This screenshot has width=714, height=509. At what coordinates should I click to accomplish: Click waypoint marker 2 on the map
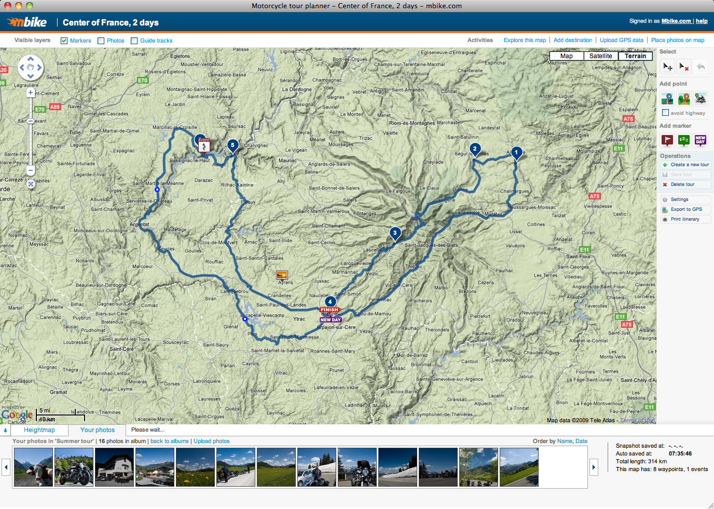(475, 149)
